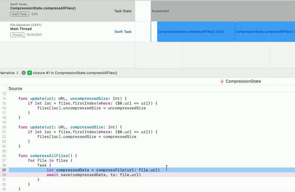Click the 0x3e2b0 thread address
Viewport: 295px width, 192px height.
[x=34, y=35]
